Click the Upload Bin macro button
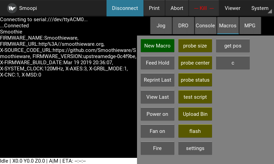274x164 pixels. [x=195, y=114]
